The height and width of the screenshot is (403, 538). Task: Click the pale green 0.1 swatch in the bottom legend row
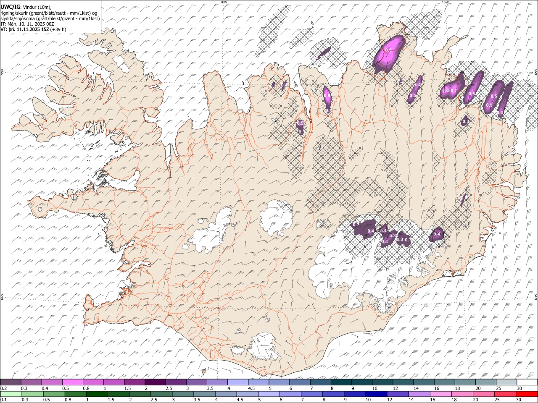click(11, 394)
